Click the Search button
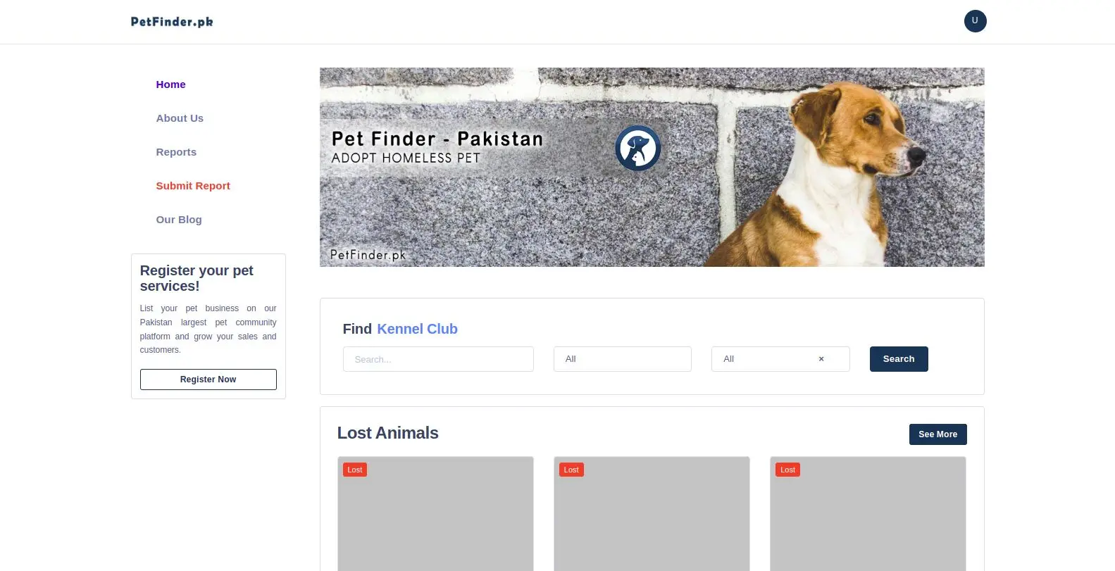 point(899,359)
